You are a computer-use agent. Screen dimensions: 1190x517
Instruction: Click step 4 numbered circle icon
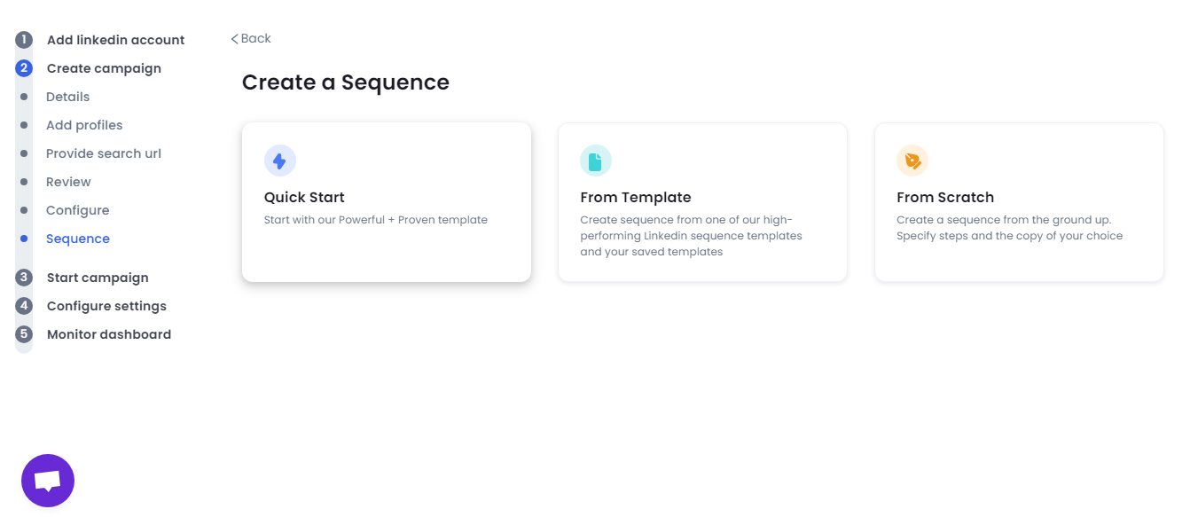(24, 306)
